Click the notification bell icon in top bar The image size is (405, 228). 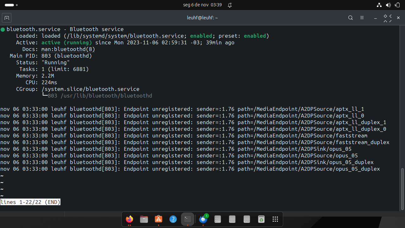(x=230, y=5)
